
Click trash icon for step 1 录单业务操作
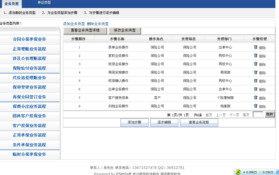[x=255, y=47]
